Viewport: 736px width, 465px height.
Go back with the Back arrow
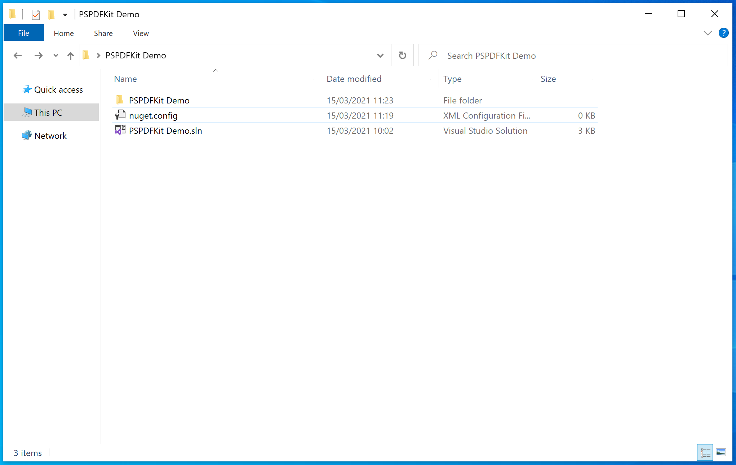tap(18, 56)
